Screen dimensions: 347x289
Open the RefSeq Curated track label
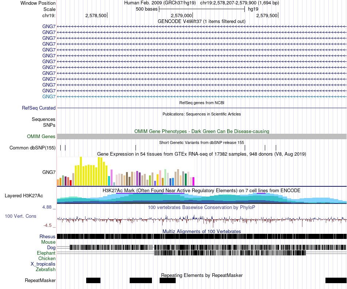click(x=39, y=108)
